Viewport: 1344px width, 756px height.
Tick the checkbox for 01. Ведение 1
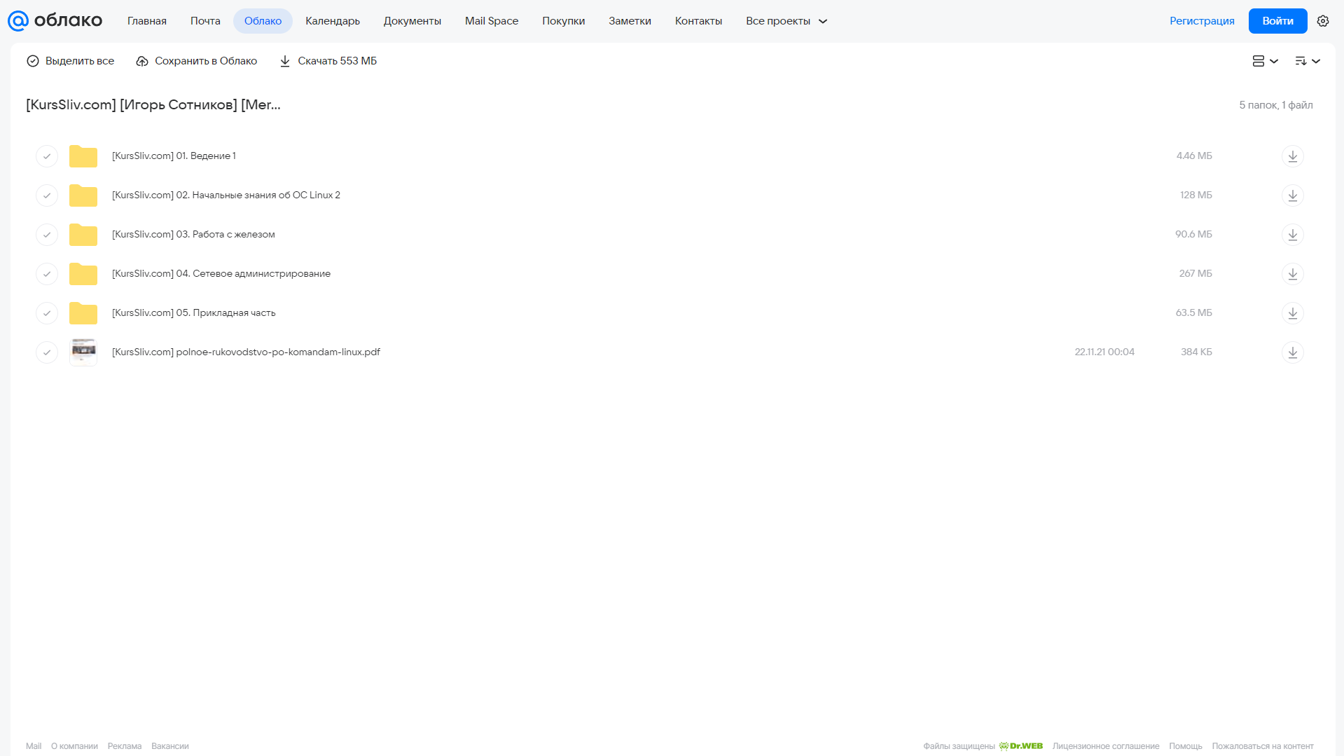click(x=47, y=156)
